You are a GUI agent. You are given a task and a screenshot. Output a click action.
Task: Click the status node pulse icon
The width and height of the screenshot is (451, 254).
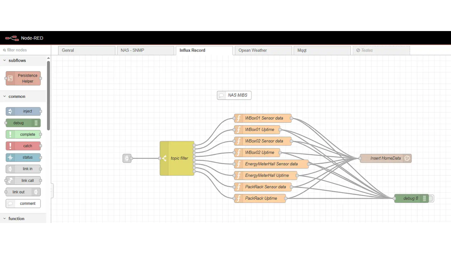[x=10, y=157]
